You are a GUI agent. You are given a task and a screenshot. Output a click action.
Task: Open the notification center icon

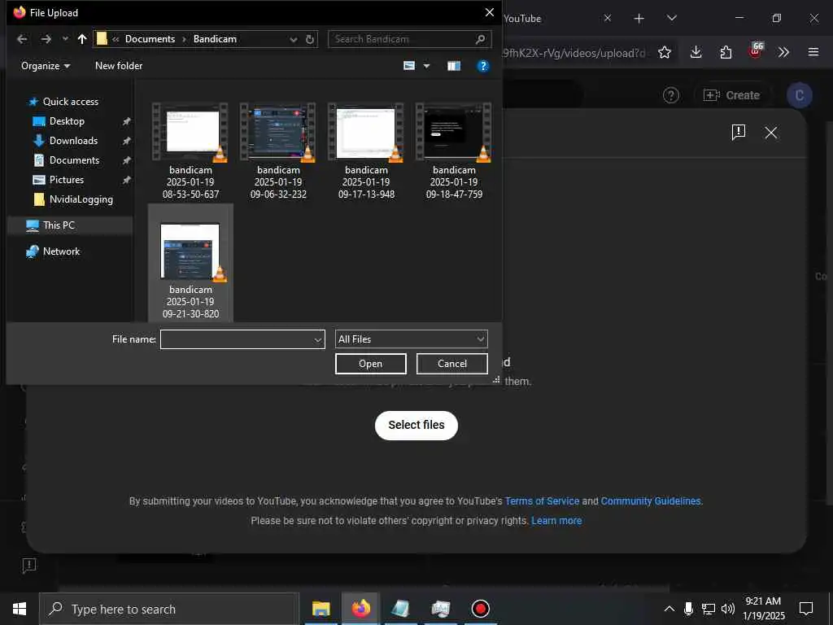click(806, 609)
